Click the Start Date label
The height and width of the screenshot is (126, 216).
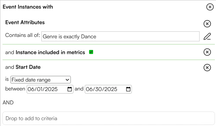(x=28, y=67)
